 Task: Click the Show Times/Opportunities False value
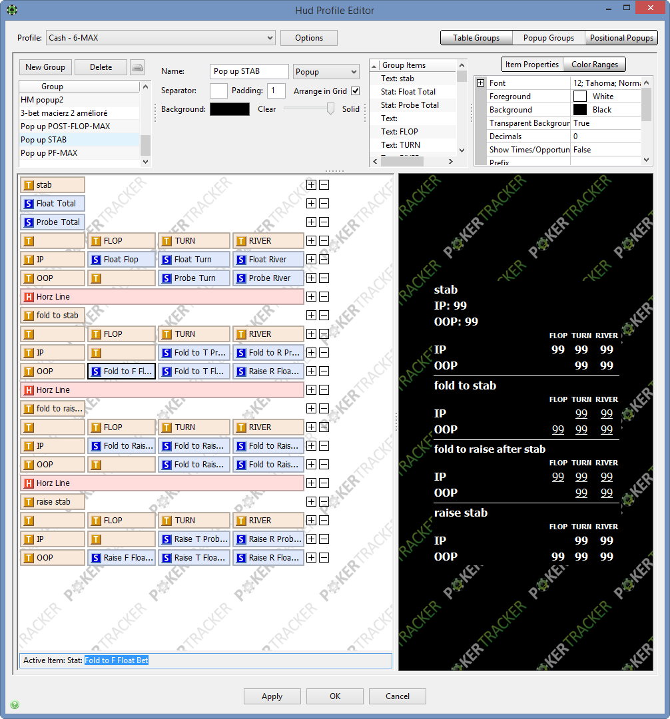(x=605, y=150)
